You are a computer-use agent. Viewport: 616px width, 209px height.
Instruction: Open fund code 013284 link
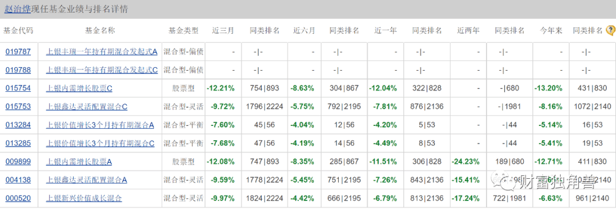pos(18,125)
